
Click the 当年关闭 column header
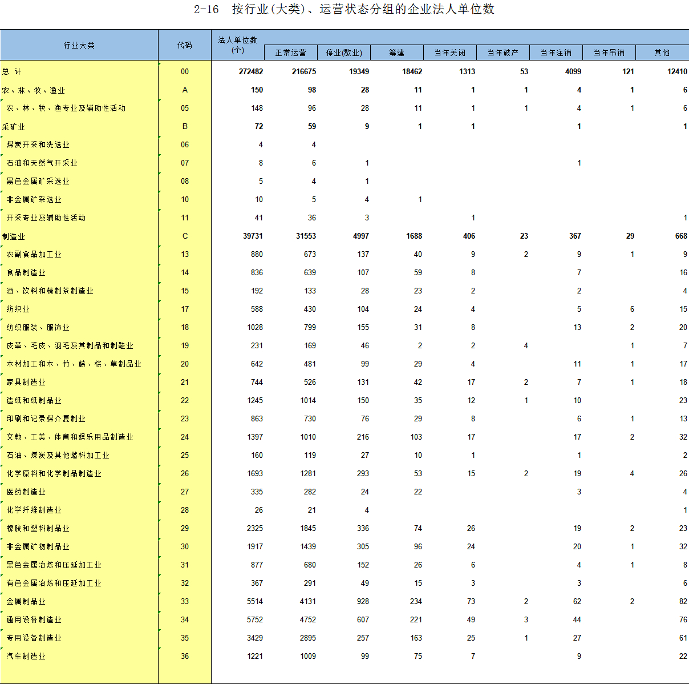450,53
